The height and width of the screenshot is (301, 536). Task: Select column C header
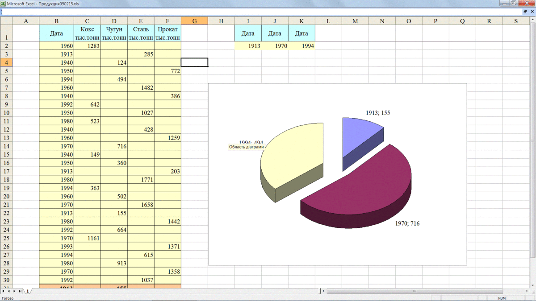(87, 21)
